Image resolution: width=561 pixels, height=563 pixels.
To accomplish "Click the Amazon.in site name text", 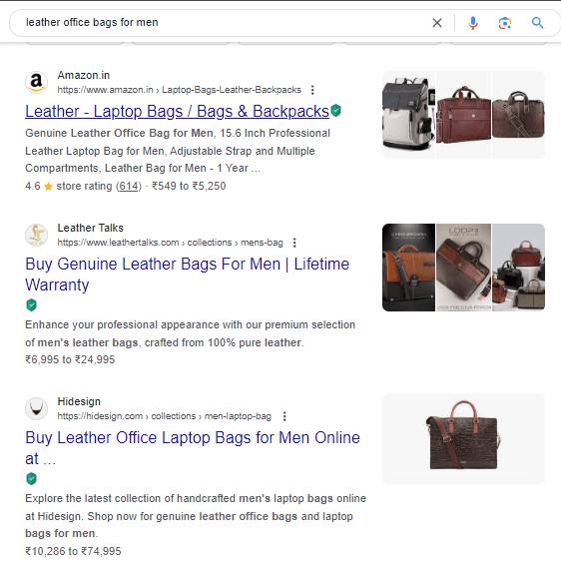I will point(84,76).
